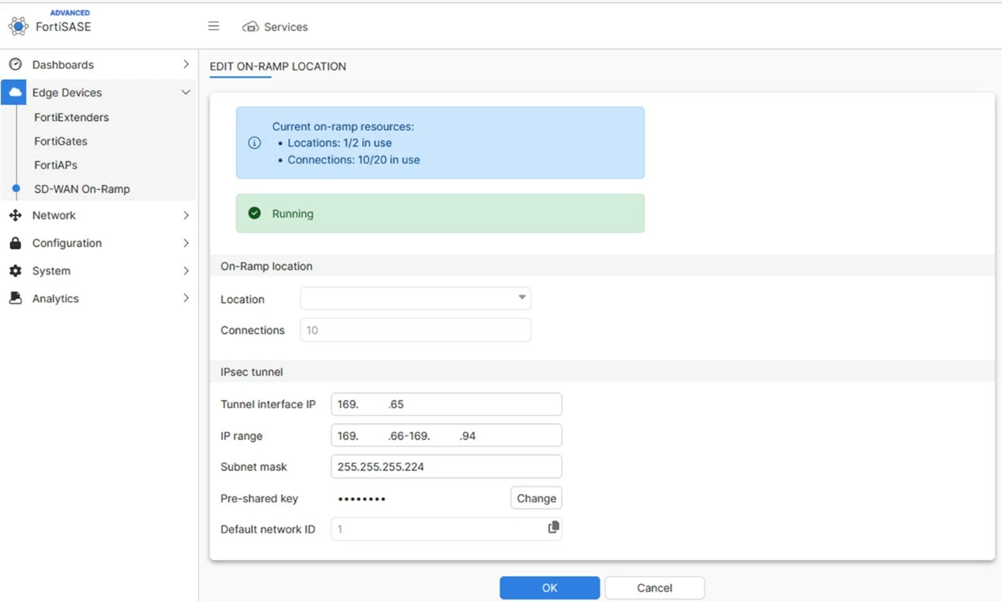Click the 'IPsec tunnel' section header
This screenshot has height=601, width=1002.
[252, 373]
